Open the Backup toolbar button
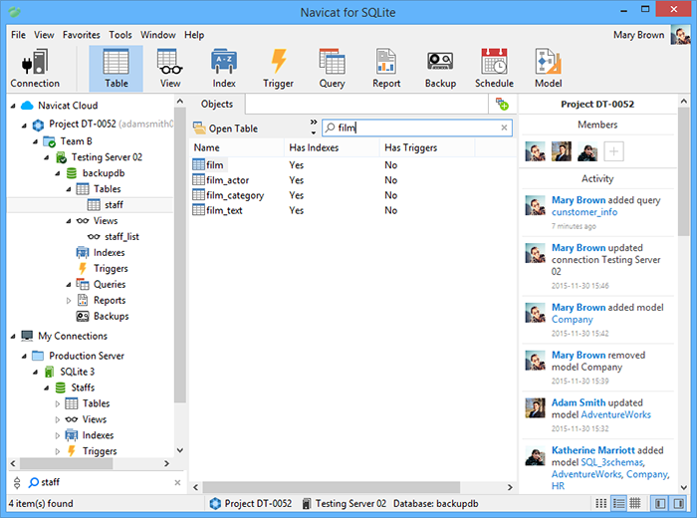697x518 pixels. coord(440,69)
